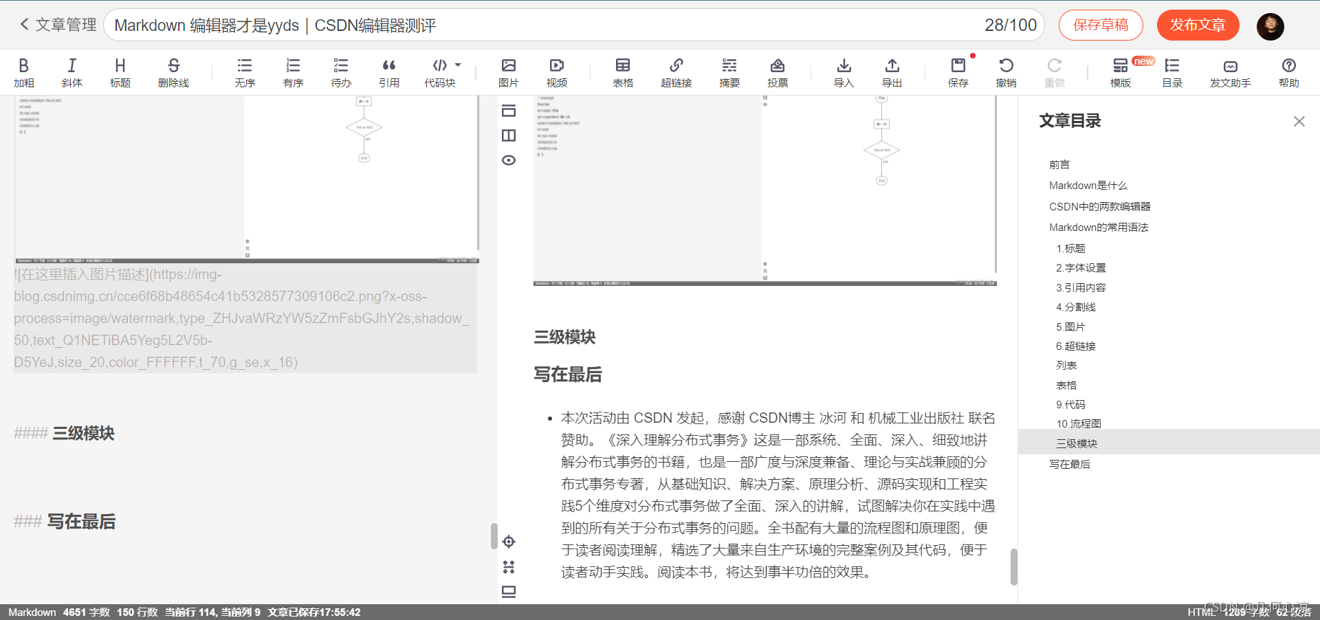Go to 列表 in the outline
This screenshot has width=1320, height=620.
(x=1067, y=366)
